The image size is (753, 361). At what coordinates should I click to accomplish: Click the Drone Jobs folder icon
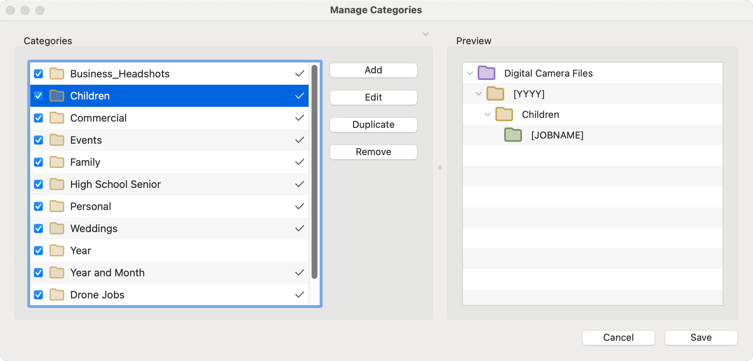pos(57,295)
